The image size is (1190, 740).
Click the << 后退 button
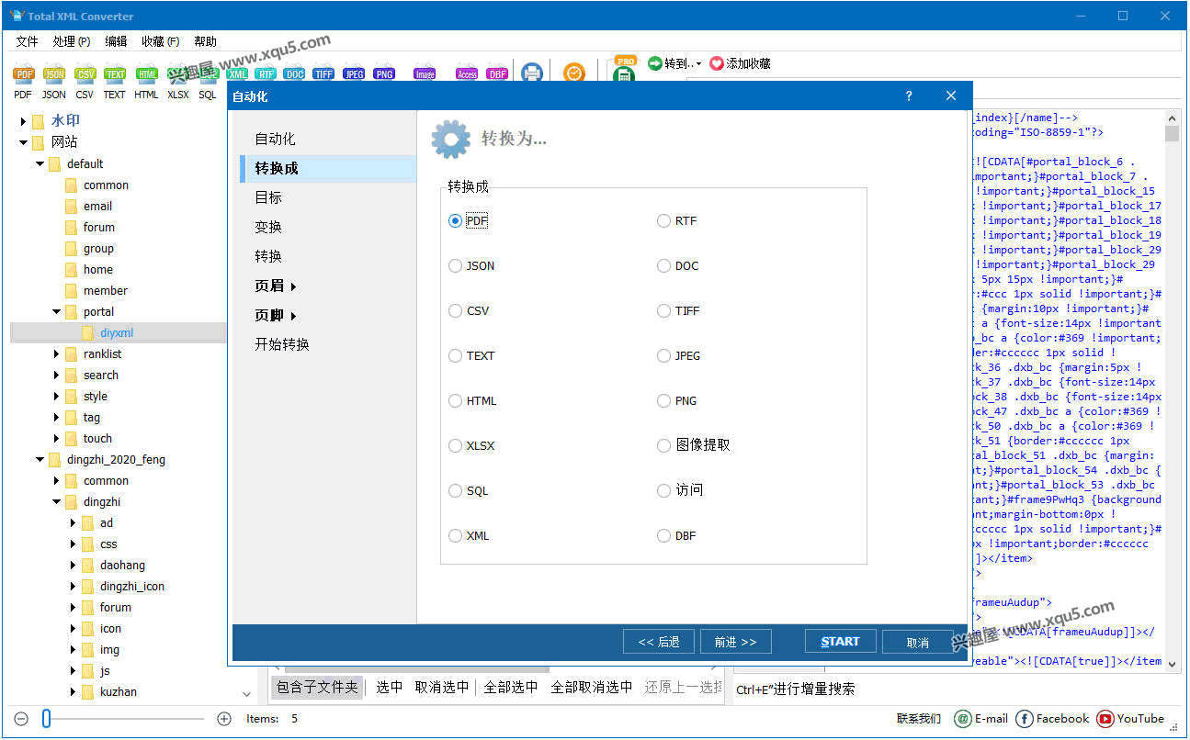(x=658, y=642)
